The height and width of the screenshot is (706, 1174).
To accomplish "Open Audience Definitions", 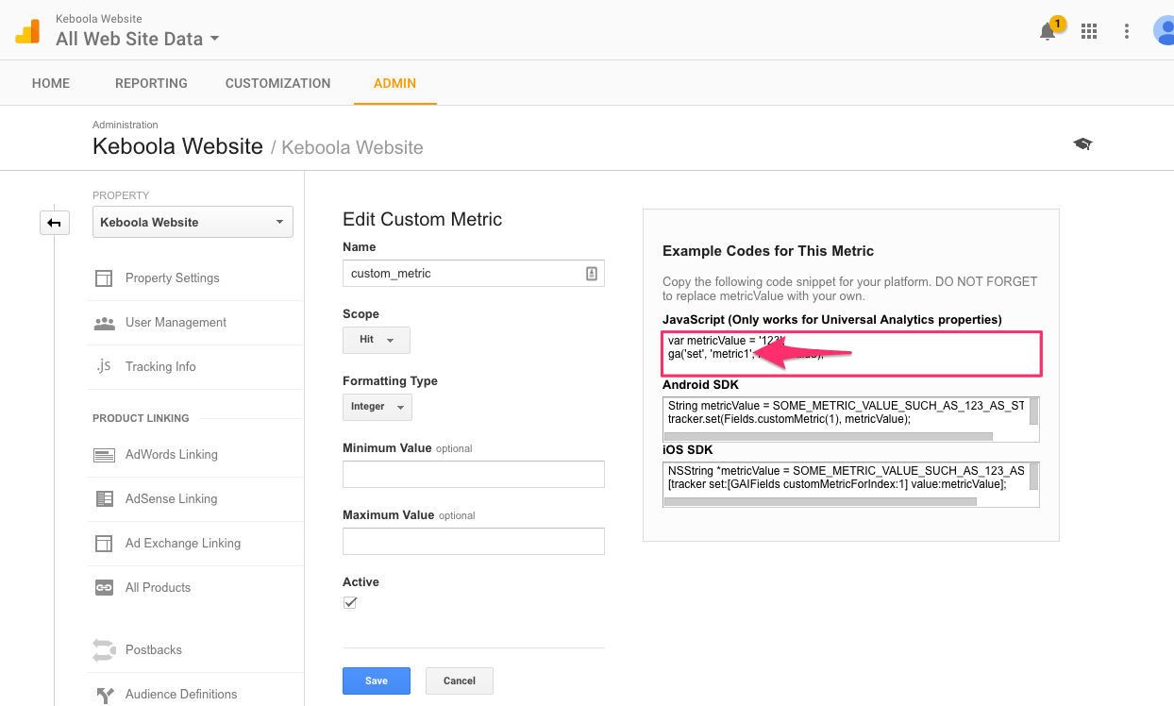I will click(181, 695).
